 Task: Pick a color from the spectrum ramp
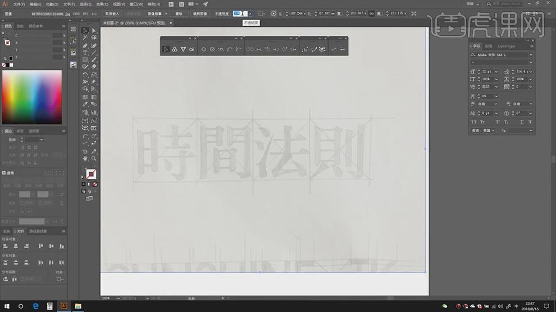[32, 97]
